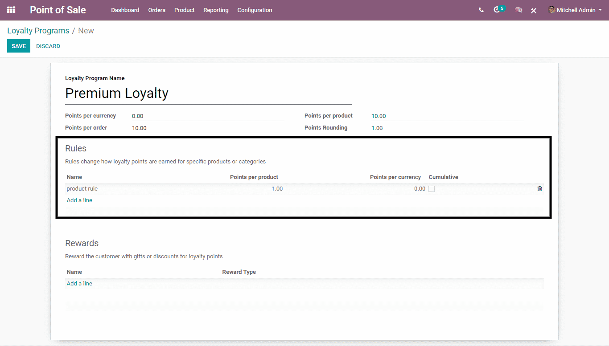This screenshot has height=346, width=609.
Task: Open the Orders menu
Action: point(156,10)
